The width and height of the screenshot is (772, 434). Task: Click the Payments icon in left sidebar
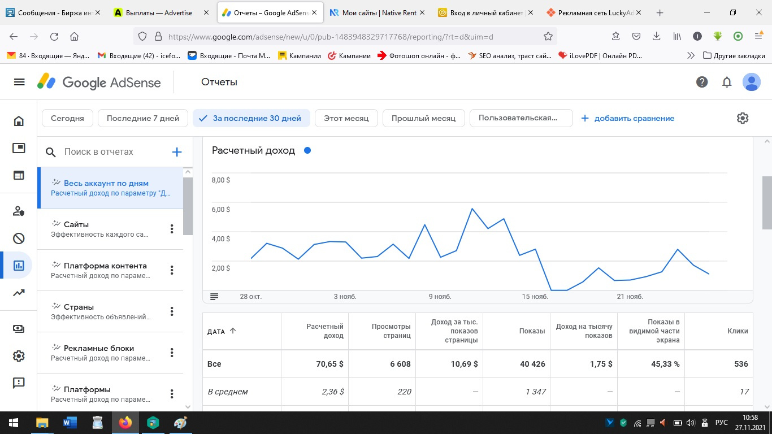(19, 329)
